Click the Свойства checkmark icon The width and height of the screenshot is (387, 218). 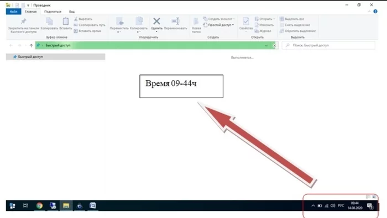coord(246,21)
